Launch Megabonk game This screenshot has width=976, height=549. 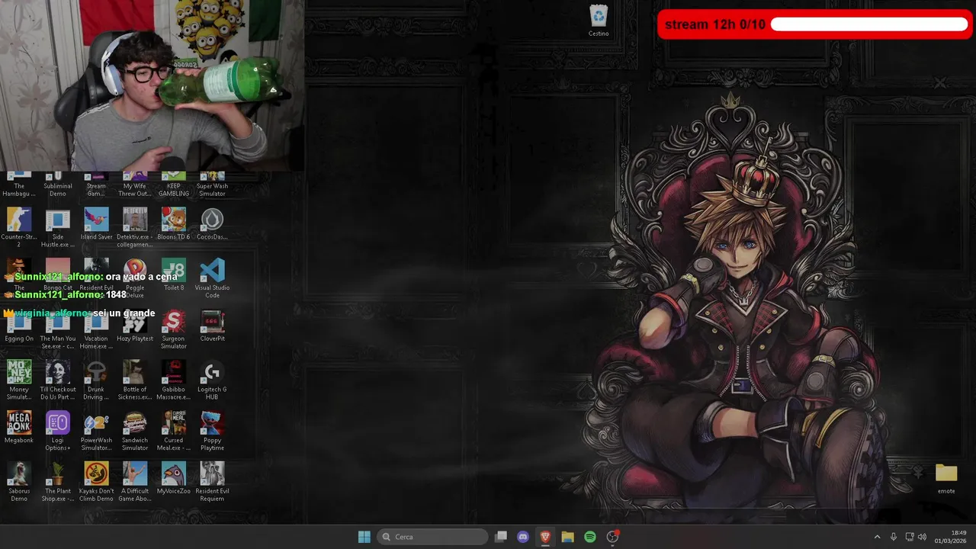click(x=19, y=427)
